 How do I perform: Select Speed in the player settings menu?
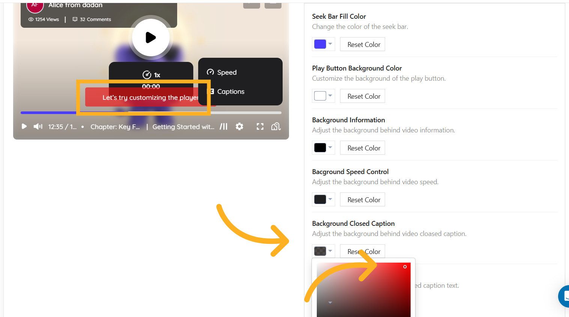point(227,72)
